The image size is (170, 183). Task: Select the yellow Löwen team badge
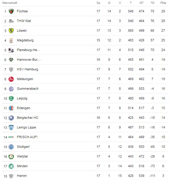tap(11, 31)
